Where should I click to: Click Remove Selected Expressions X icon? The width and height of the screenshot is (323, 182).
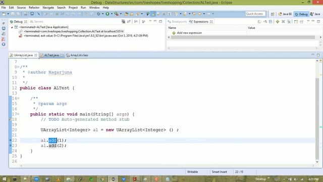[283, 21]
